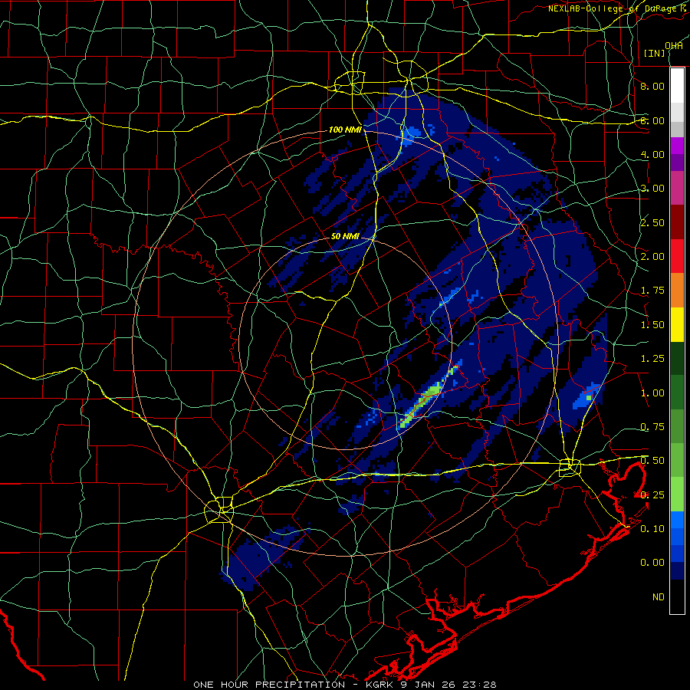Click the OHA product code label
Screen dimensions: 690x690
click(x=674, y=45)
